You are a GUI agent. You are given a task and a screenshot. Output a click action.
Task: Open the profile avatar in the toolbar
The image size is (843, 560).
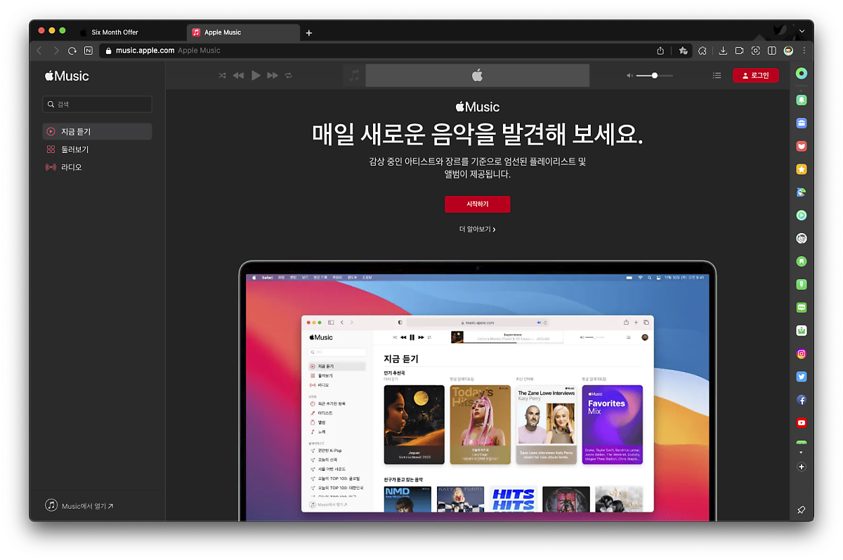(x=789, y=51)
